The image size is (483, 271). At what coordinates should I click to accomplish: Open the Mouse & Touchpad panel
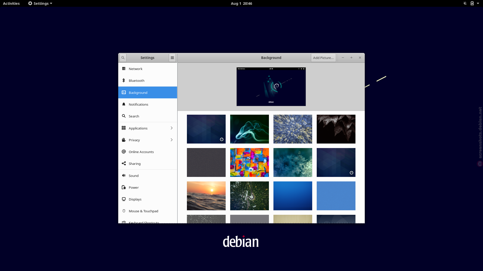[148, 211]
